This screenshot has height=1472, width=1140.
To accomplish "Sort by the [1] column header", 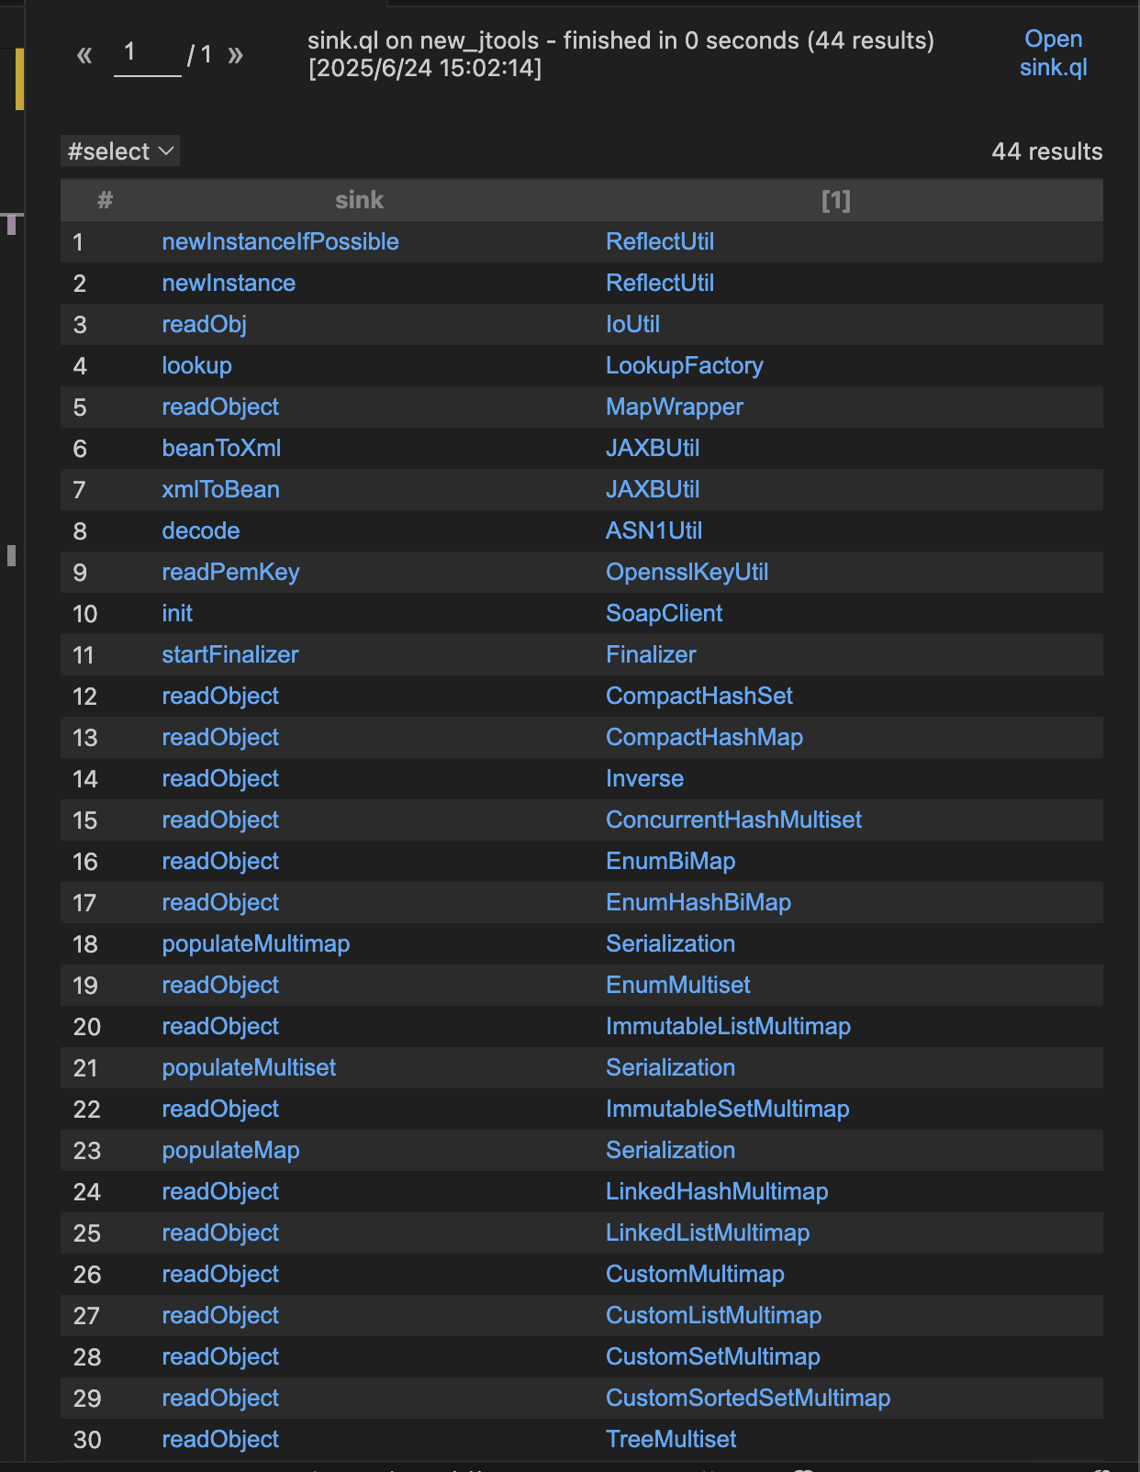I will (835, 200).
